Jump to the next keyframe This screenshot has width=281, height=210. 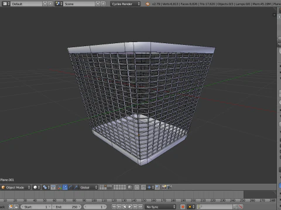(135, 207)
